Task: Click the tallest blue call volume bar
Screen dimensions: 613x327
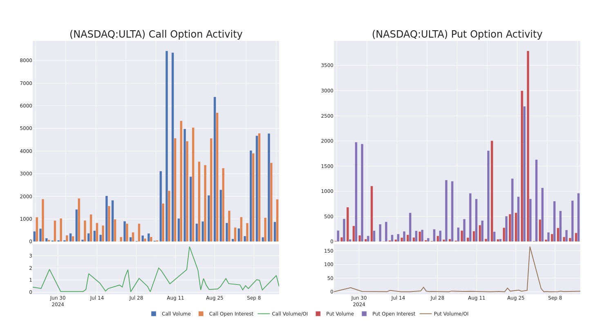Action: pos(167,146)
